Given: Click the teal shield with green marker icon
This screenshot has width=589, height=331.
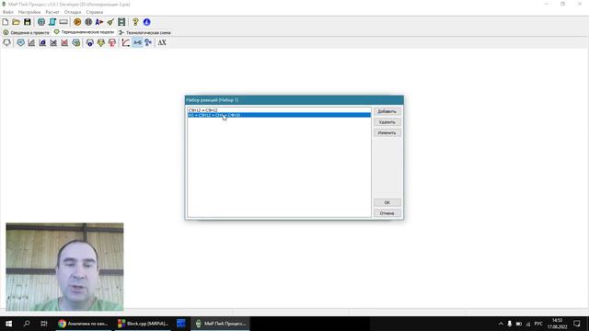Looking at the screenshot, I should coord(76,43).
